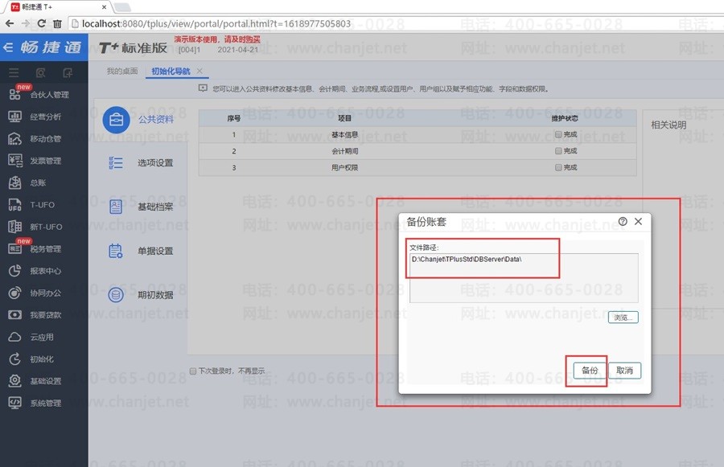Click the browser forward arrow
The image size is (724, 467).
[x=26, y=23]
